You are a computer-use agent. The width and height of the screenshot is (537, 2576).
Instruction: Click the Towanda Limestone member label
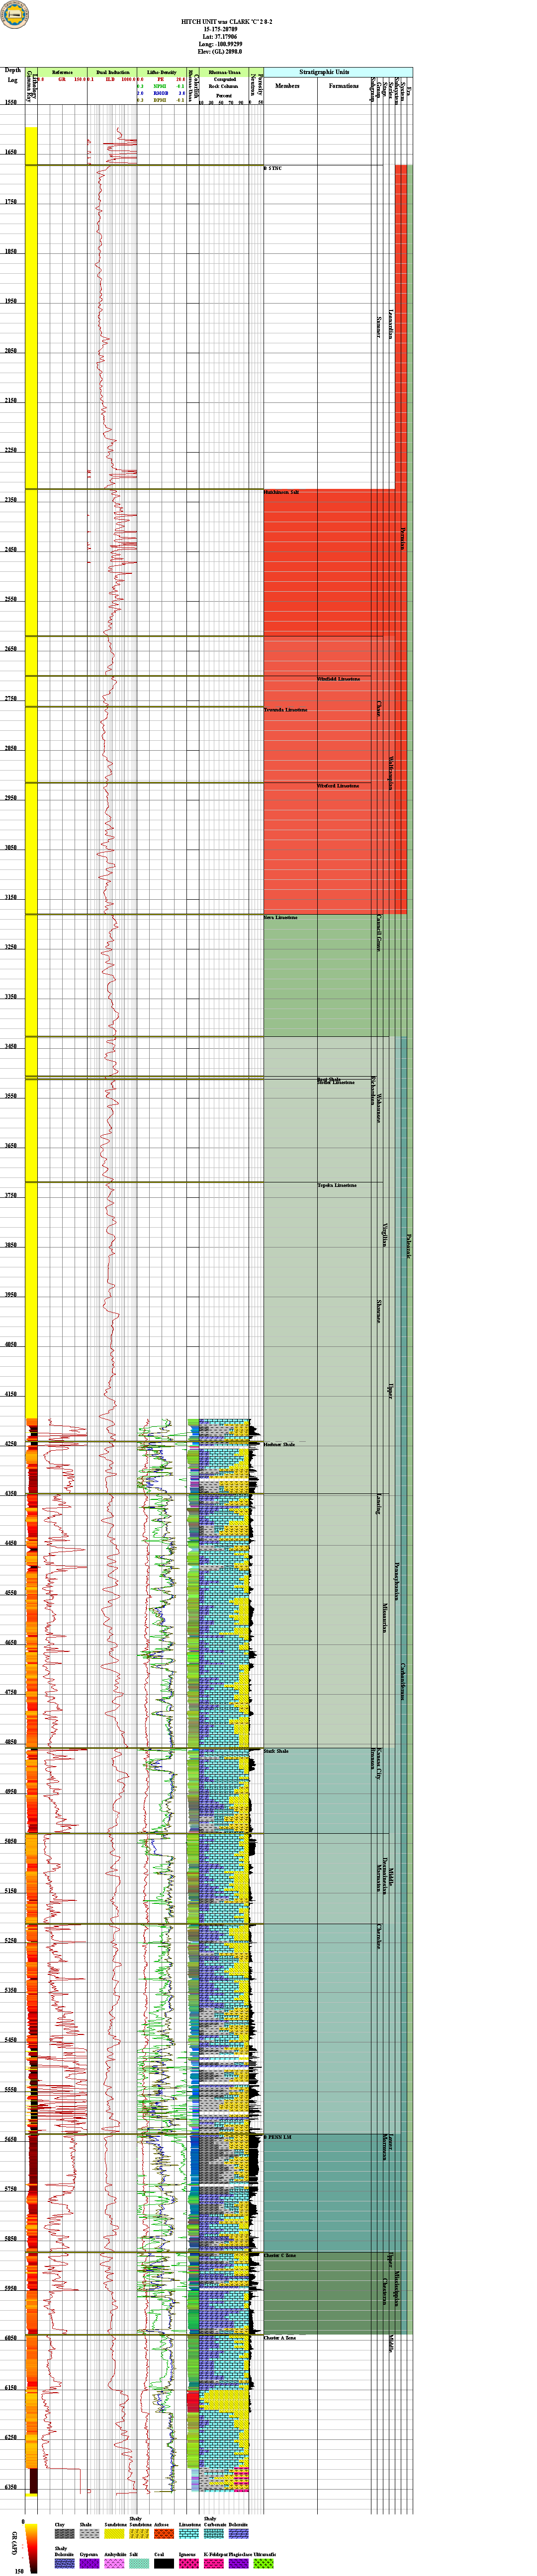click(x=285, y=710)
